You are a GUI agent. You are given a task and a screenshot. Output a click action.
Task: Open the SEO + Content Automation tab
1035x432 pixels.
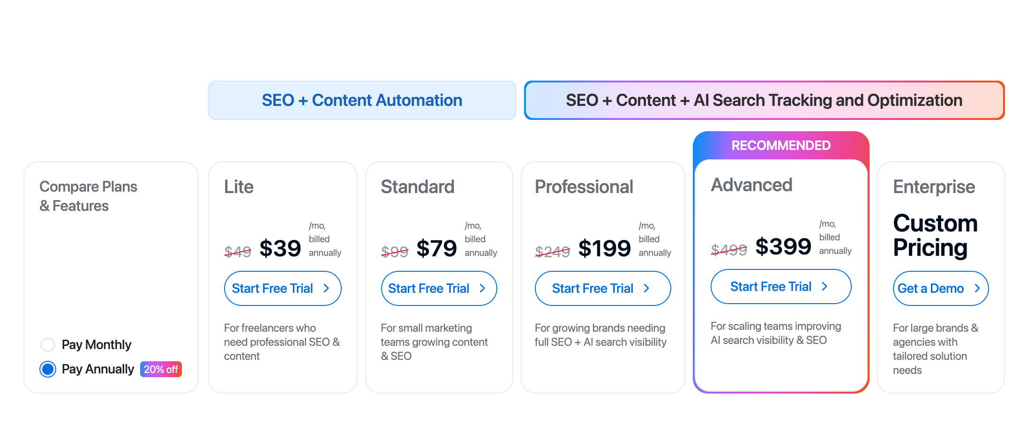362,100
